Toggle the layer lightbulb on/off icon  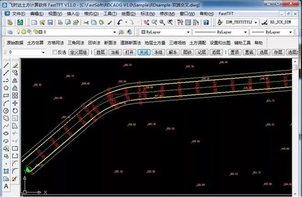coord(18,32)
